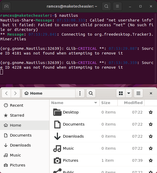
Task: Open the path bar three-dot menu
Action: coord(80,93)
